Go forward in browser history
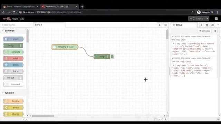 [9, 12]
